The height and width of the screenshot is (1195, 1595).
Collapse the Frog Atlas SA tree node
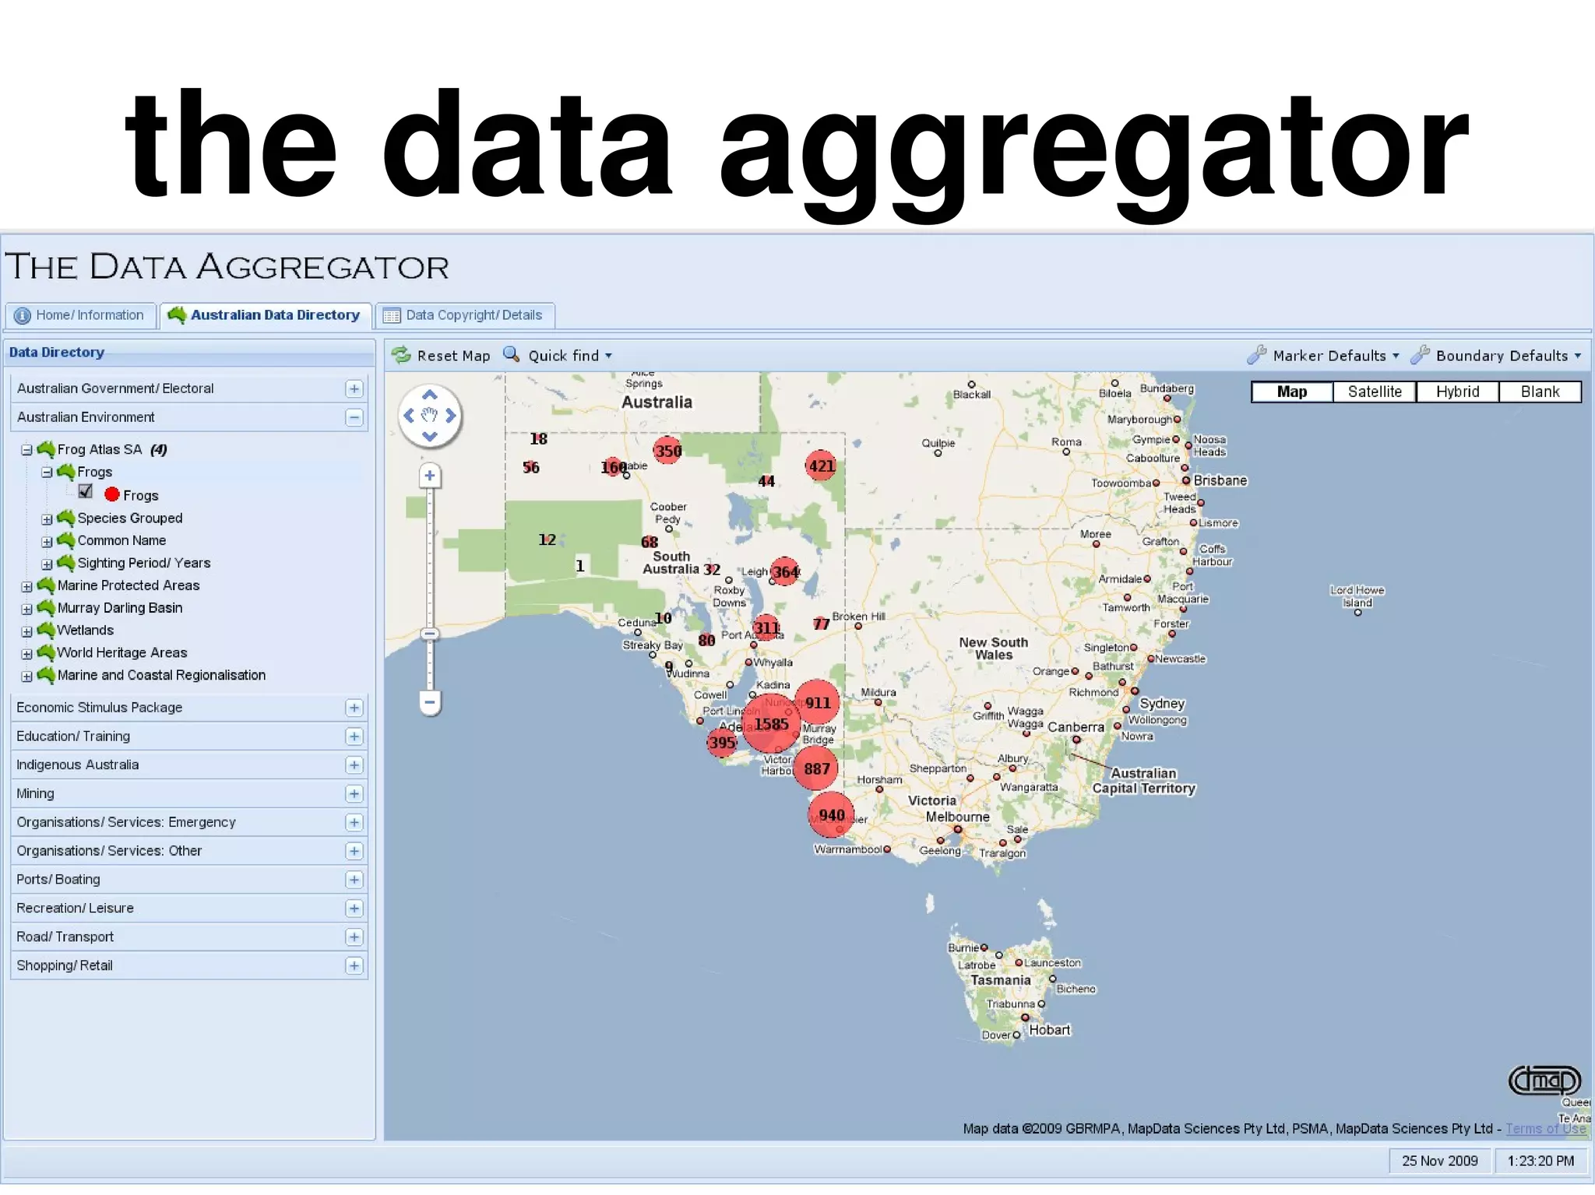point(26,450)
